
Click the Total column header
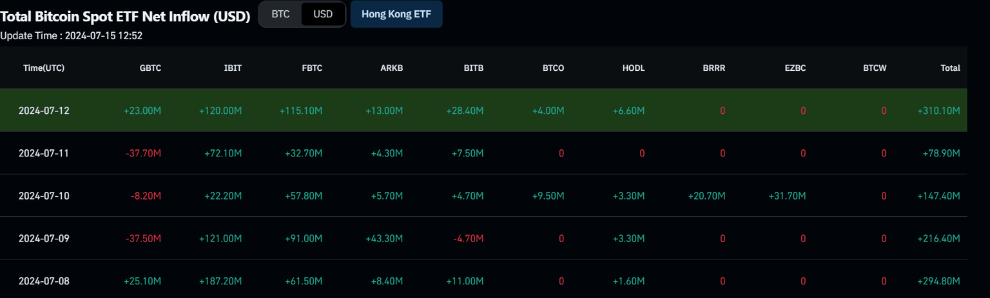tap(950, 68)
